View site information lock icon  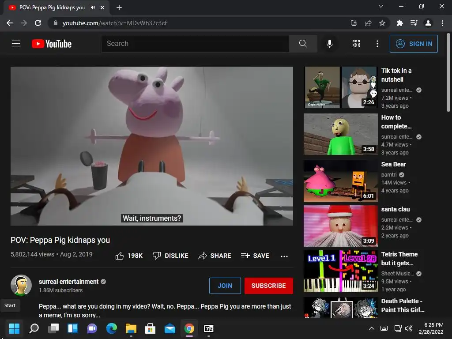coord(56,23)
